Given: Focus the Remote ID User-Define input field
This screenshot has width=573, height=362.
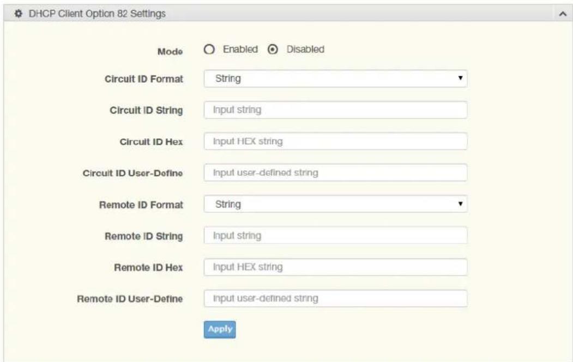Looking at the screenshot, I should [x=335, y=298].
